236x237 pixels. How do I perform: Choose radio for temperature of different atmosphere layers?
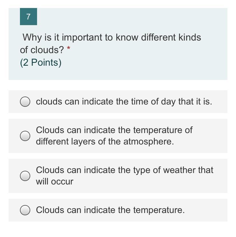click(25, 136)
